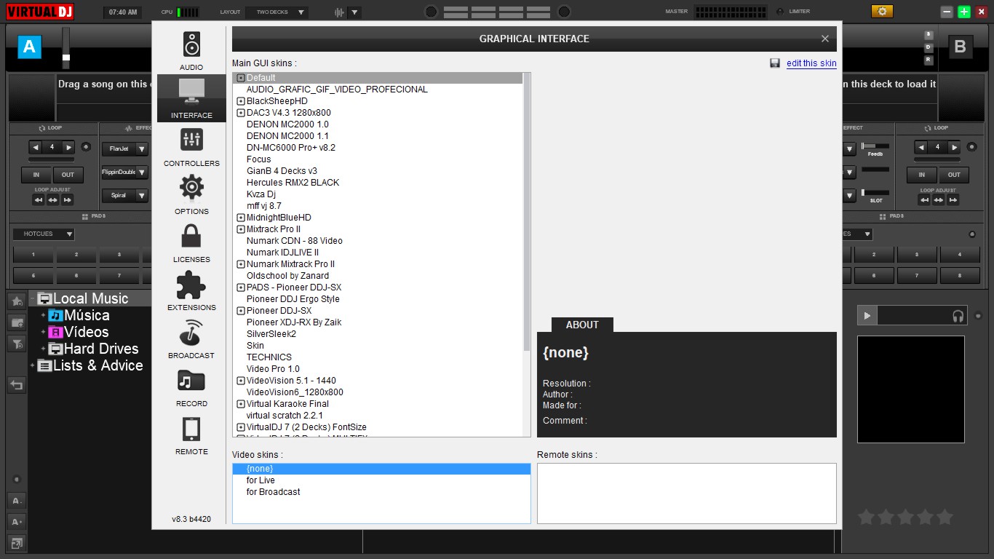The height and width of the screenshot is (559, 994).
Task: Click the add filter folder icon
Action: [17, 344]
